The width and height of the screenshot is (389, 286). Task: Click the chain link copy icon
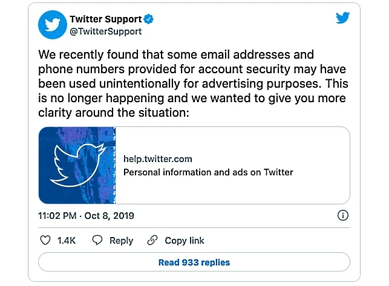coord(152,241)
